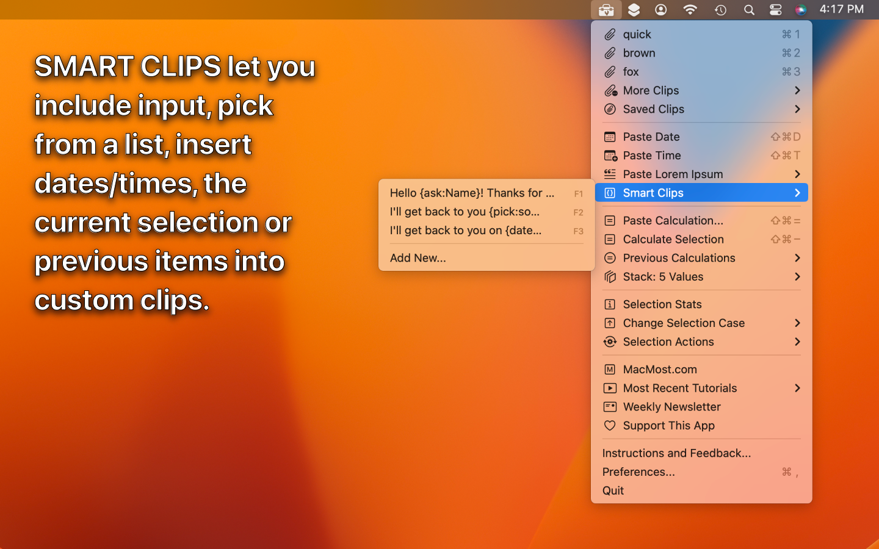Select Calculate Selection menu item
Image resolution: width=879 pixels, height=549 pixels.
(701, 239)
